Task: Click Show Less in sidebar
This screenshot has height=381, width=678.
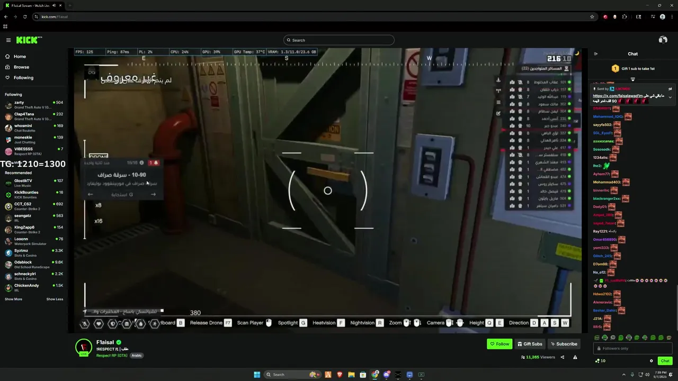Action: [55, 300]
